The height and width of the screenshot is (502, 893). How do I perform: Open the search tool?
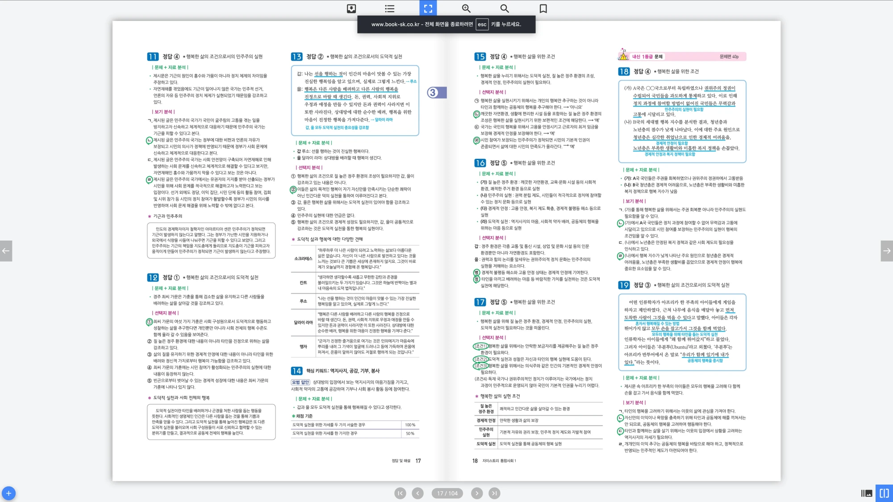[505, 8]
